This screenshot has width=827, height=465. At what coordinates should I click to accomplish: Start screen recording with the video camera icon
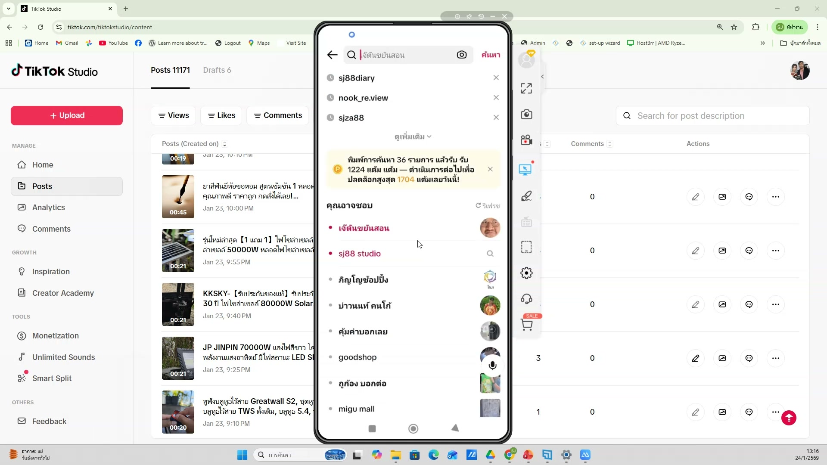[x=526, y=139]
